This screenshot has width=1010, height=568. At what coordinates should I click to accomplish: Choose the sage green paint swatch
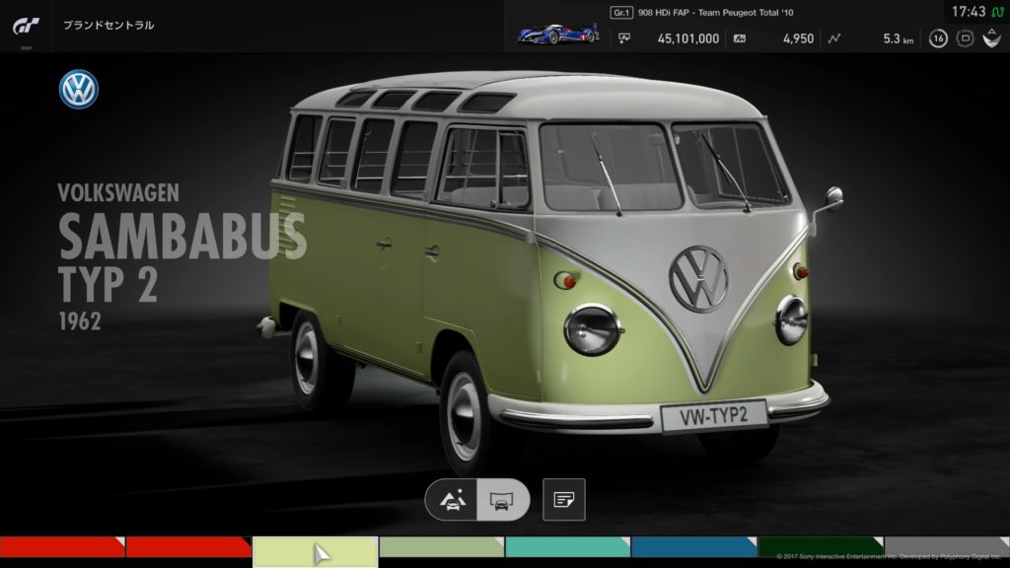click(442, 546)
